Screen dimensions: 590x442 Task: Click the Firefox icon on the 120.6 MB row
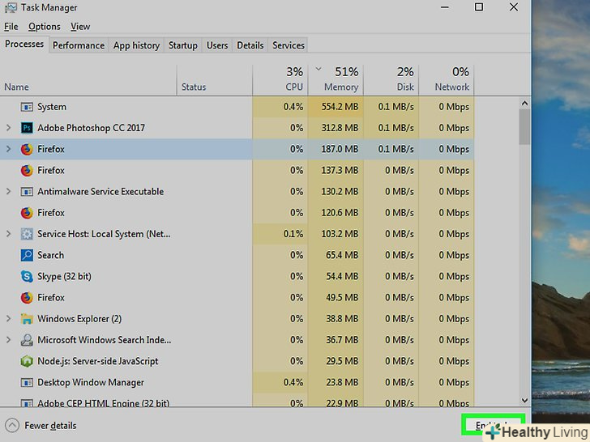27,213
